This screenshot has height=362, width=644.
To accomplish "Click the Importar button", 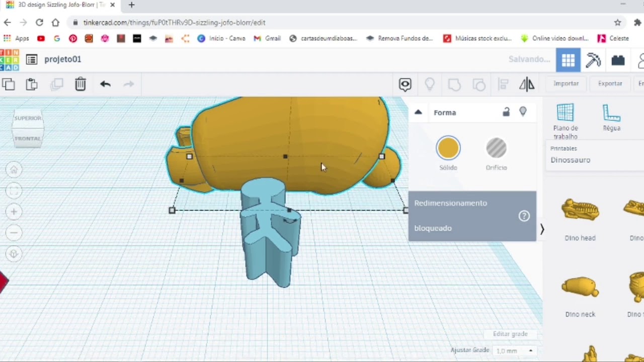I will (566, 83).
